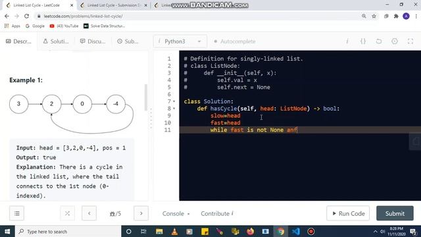The width and height of the screenshot is (421, 237).
Task: Click node 3 in the linked list diagram
Action: pyautogui.click(x=19, y=104)
